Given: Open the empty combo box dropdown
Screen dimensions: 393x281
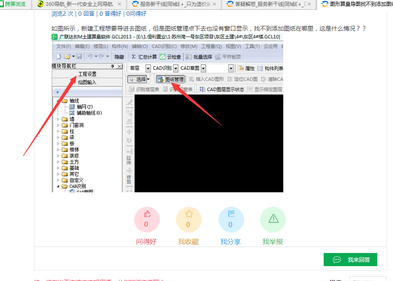Looking at the screenshot, I should point(231,68).
